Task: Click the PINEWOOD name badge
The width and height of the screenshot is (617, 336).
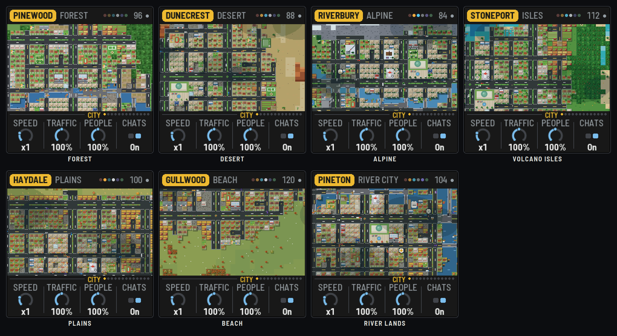Action: click(33, 16)
